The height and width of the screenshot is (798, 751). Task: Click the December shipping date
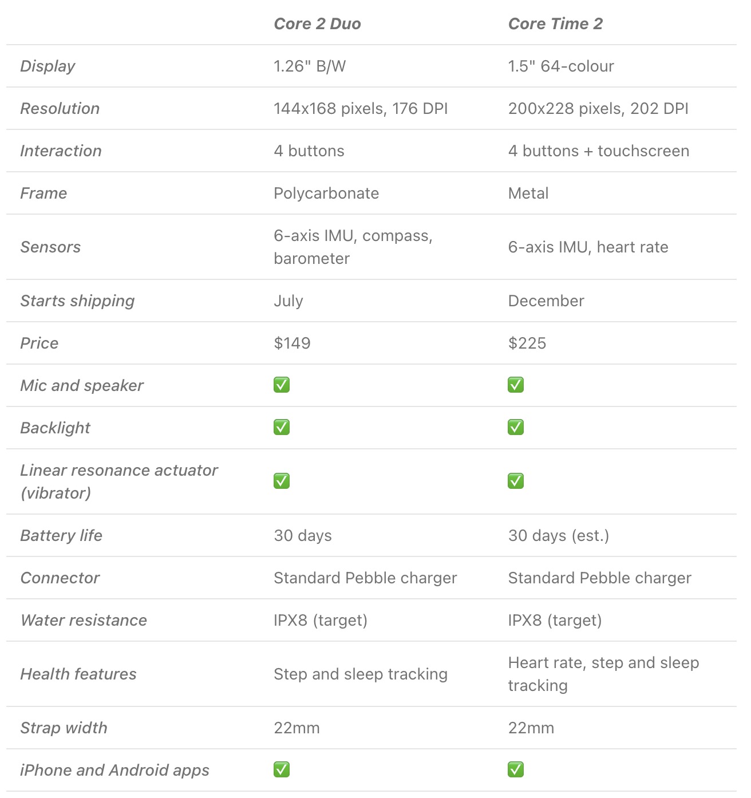click(546, 301)
